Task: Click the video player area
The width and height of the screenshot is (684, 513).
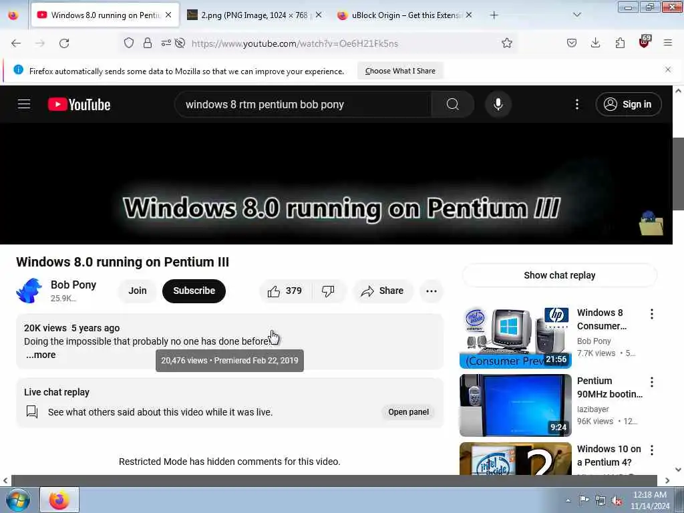Action: [336, 184]
